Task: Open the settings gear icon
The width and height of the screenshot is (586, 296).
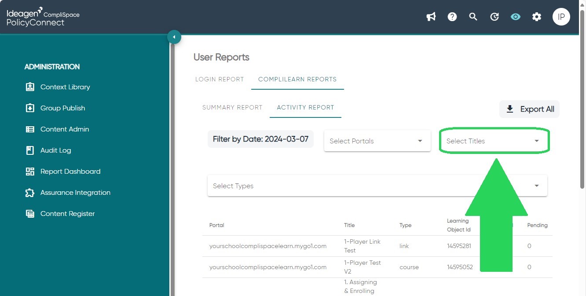Action: [537, 17]
